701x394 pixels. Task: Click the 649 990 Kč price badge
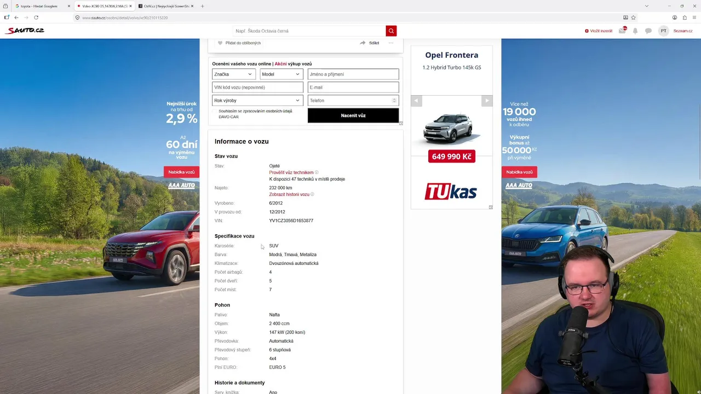[452, 157]
